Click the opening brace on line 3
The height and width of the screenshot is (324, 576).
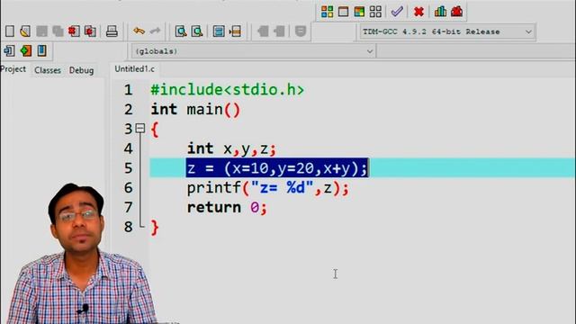(155, 130)
